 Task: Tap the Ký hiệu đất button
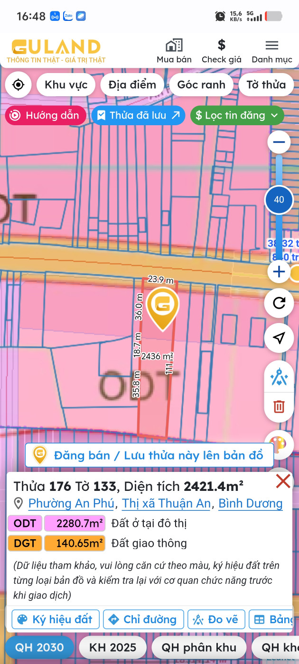(x=56, y=619)
